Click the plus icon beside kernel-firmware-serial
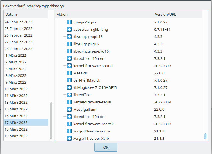 (69, 102)
